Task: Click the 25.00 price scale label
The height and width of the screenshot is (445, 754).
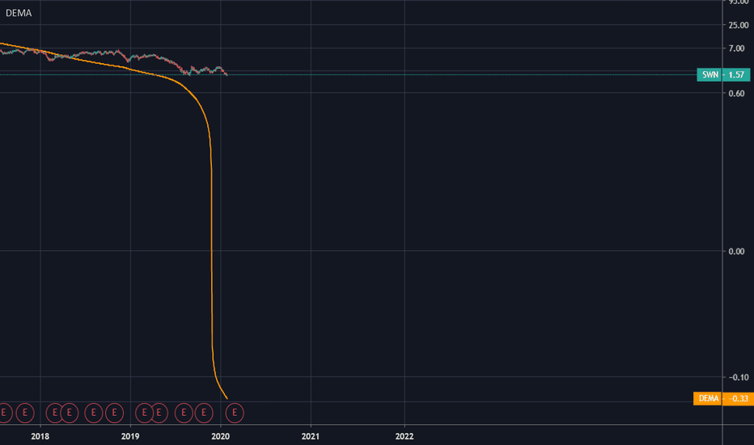Action: pyautogui.click(x=738, y=25)
